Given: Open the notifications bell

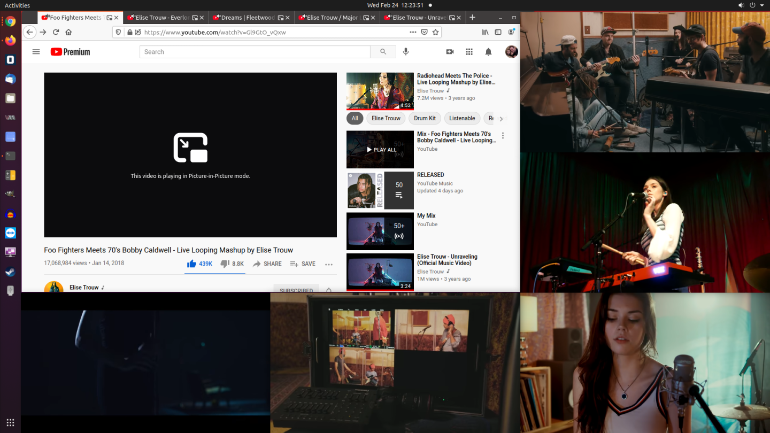Looking at the screenshot, I should [x=488, y=51].
